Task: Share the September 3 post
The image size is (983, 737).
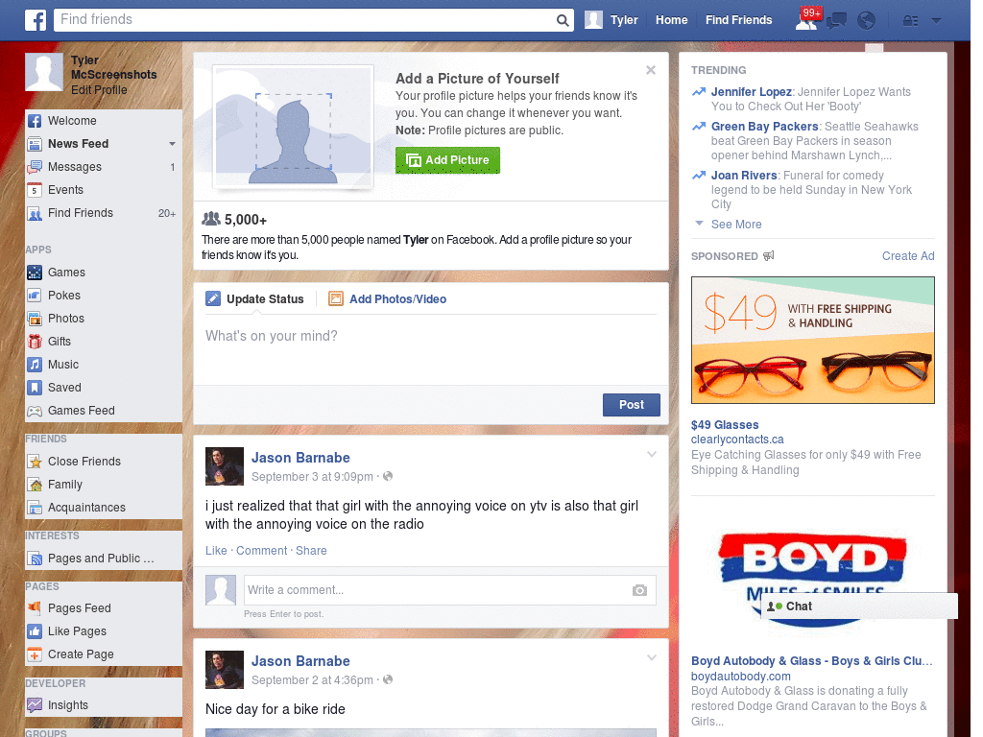Action: pyautogui.click(x=311, y=550)
